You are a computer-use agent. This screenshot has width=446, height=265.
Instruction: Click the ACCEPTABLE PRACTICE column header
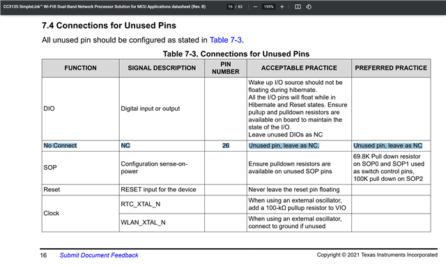pos(299,68)
